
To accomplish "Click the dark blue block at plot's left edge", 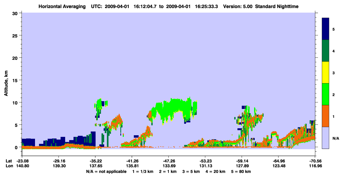I will 28,142.
